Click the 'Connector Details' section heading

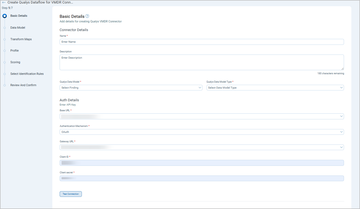point(74,30)
